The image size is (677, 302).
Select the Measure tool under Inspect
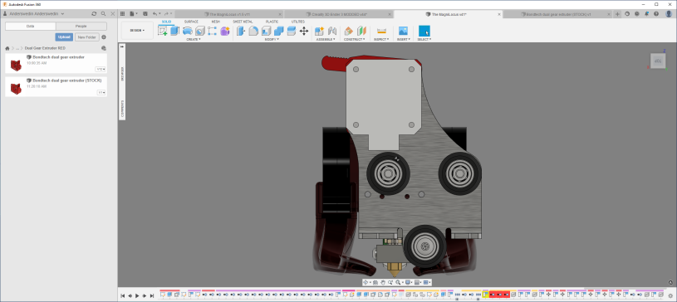[381, 31]
